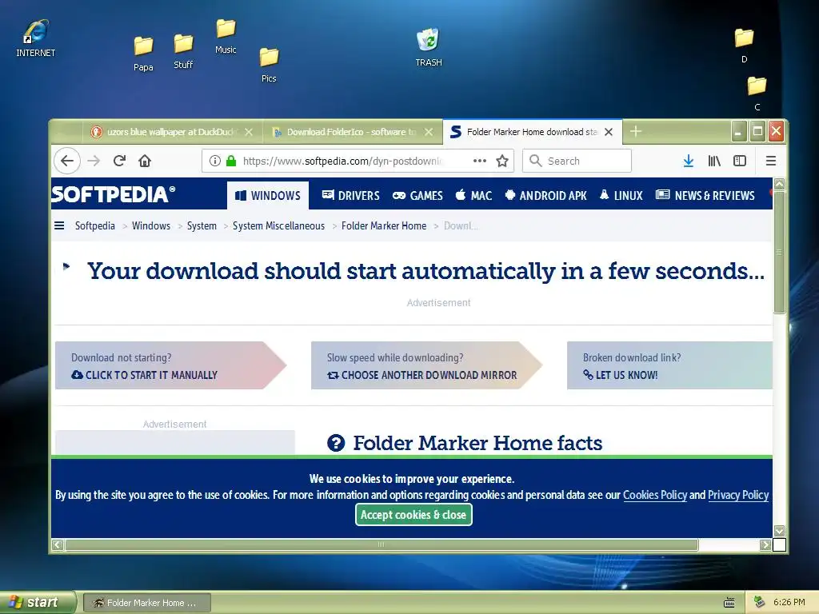This screenshot has height=614, width=819.
Task: Open the Firefox hamburger menu
Action: point(771,161)
